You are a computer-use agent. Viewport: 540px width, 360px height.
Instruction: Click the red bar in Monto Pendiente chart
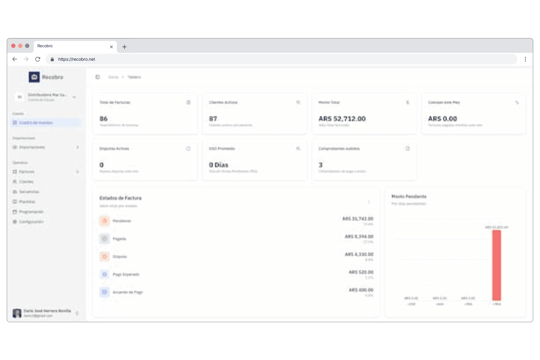point(496,265)
